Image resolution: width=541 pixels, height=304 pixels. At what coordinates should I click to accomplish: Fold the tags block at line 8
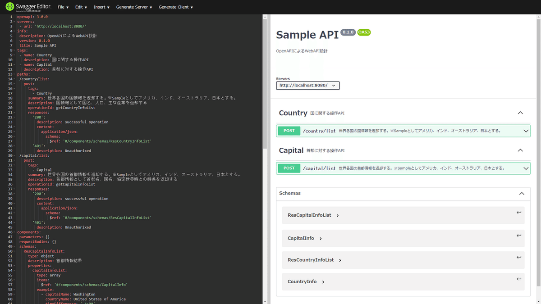click(15, 50)
